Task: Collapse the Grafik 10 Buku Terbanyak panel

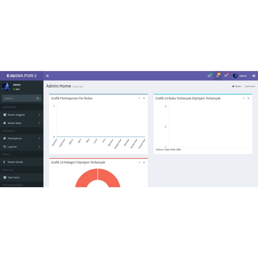Action: pos(244,98)
